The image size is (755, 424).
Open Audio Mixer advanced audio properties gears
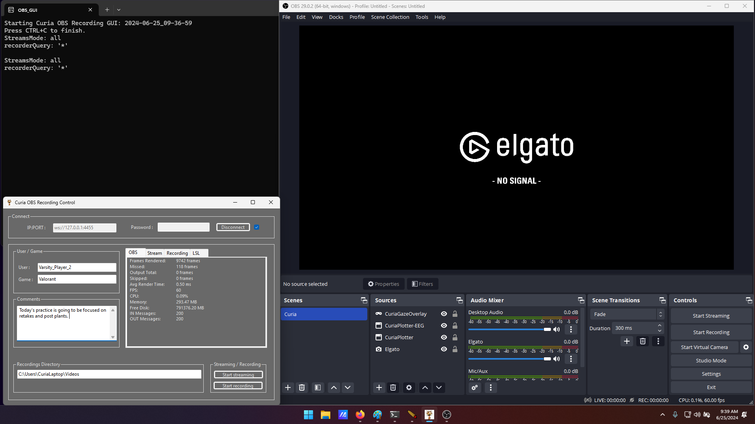point(475,387)
